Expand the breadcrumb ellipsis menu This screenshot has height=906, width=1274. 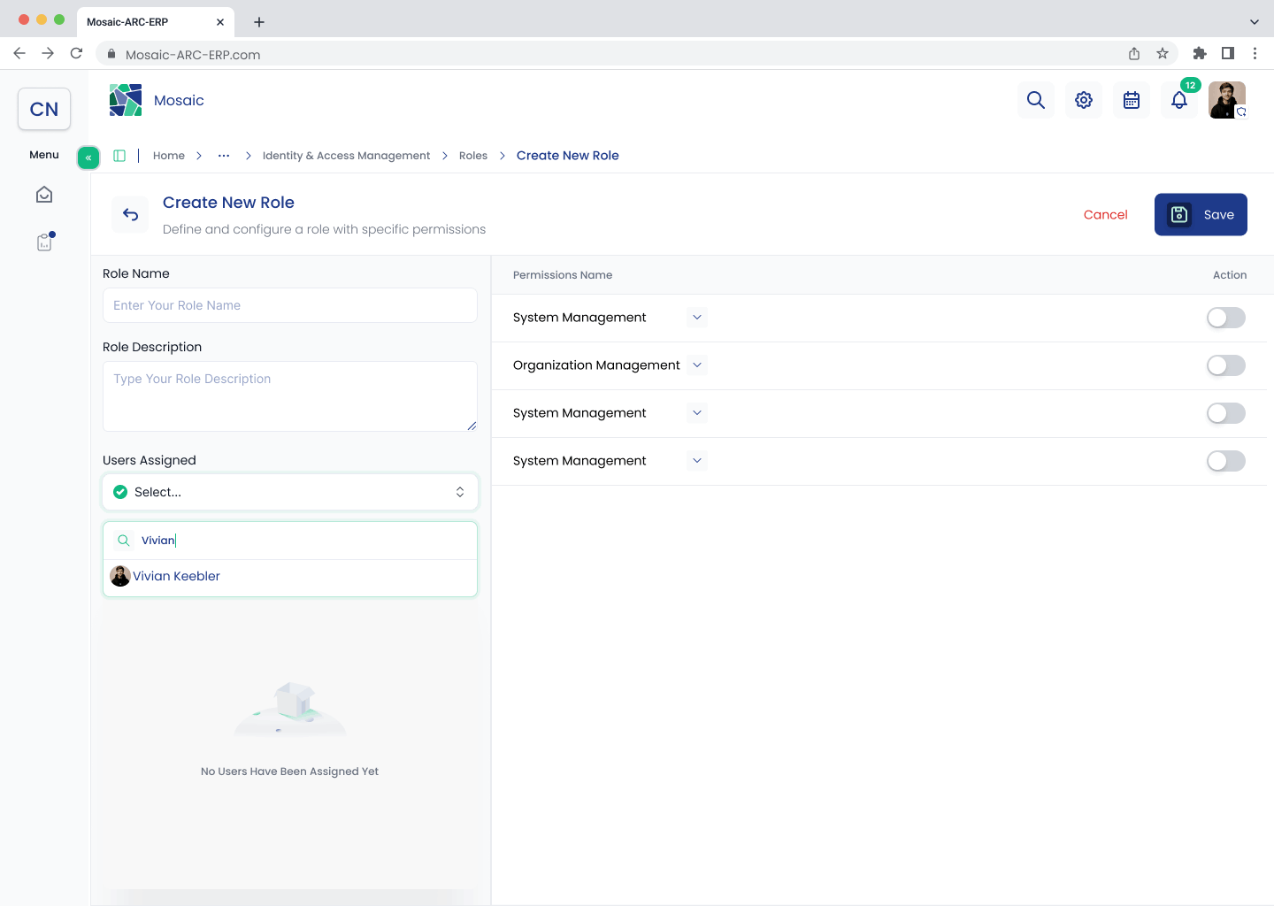[x=224, y=156]
